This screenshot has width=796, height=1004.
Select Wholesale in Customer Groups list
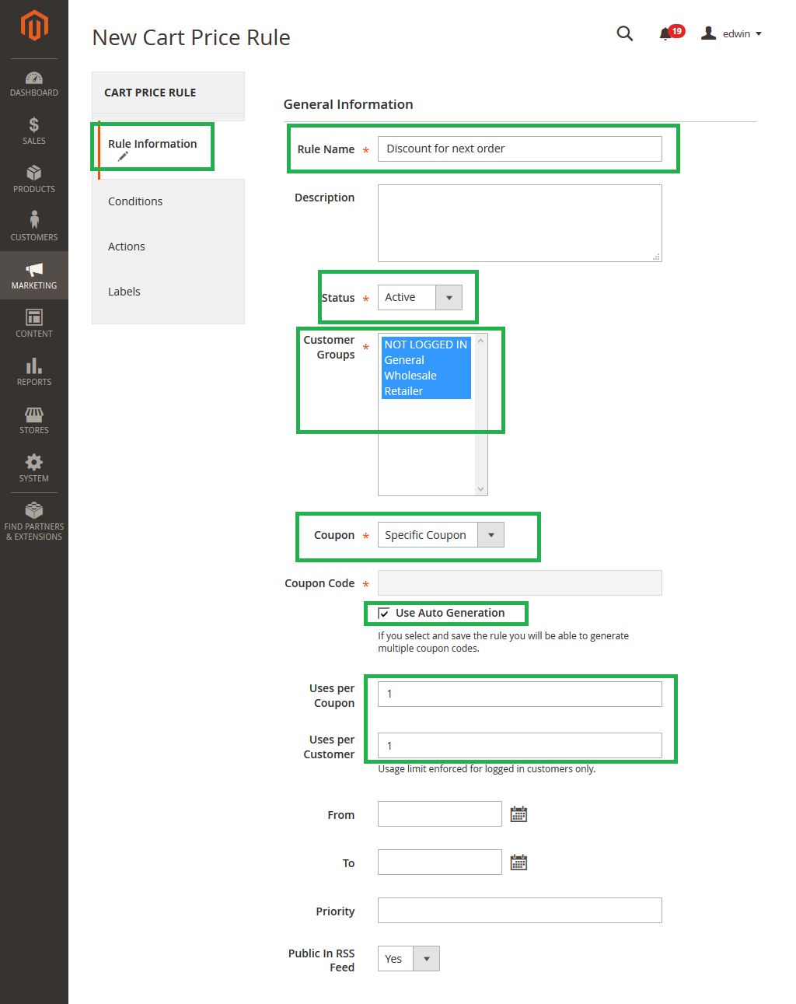click(x=410, y=376)
